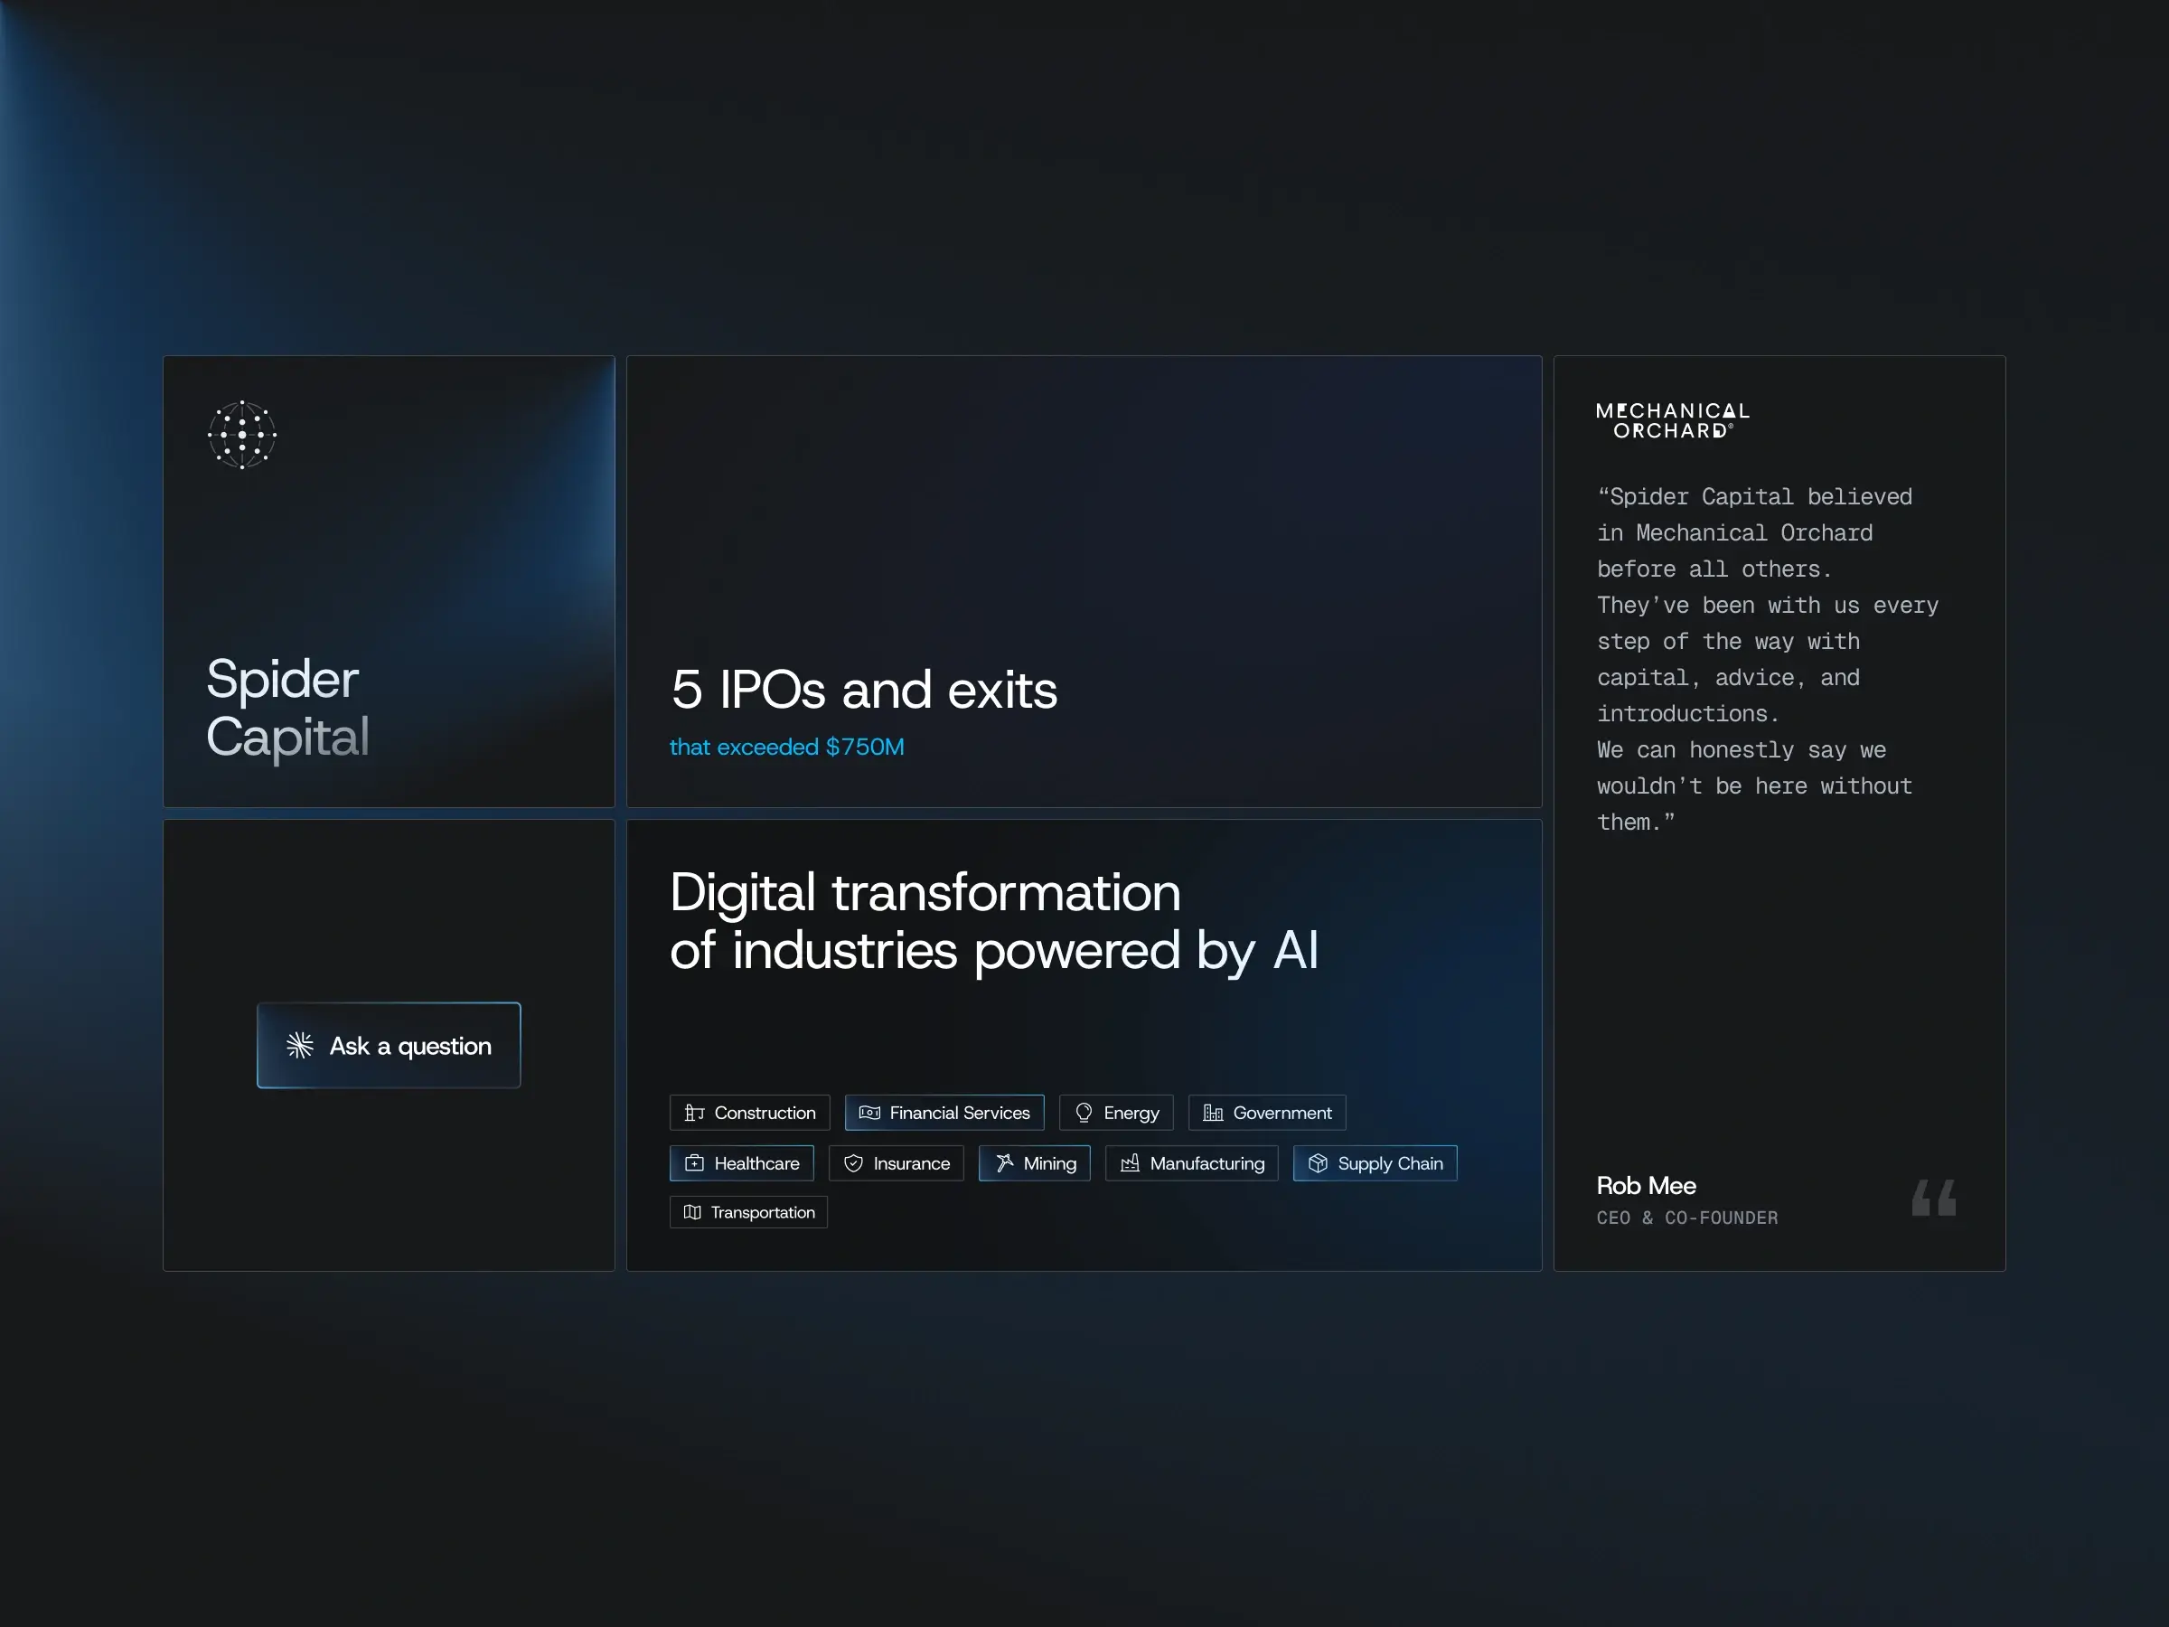The height and width of the screenshot is (1627, 2169).
Task: Click the Spider Capital globe logo icon
Action: [242, 435]
